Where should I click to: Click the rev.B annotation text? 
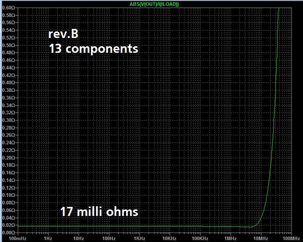[63, 34]
